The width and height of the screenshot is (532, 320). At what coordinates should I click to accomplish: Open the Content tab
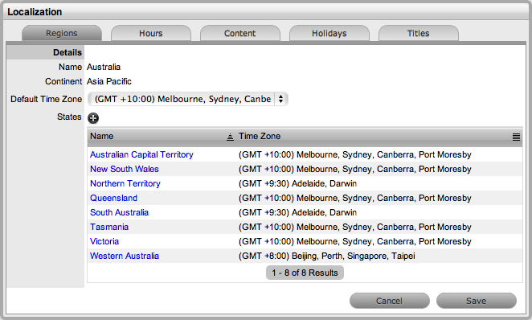click(x=239, y=33)
